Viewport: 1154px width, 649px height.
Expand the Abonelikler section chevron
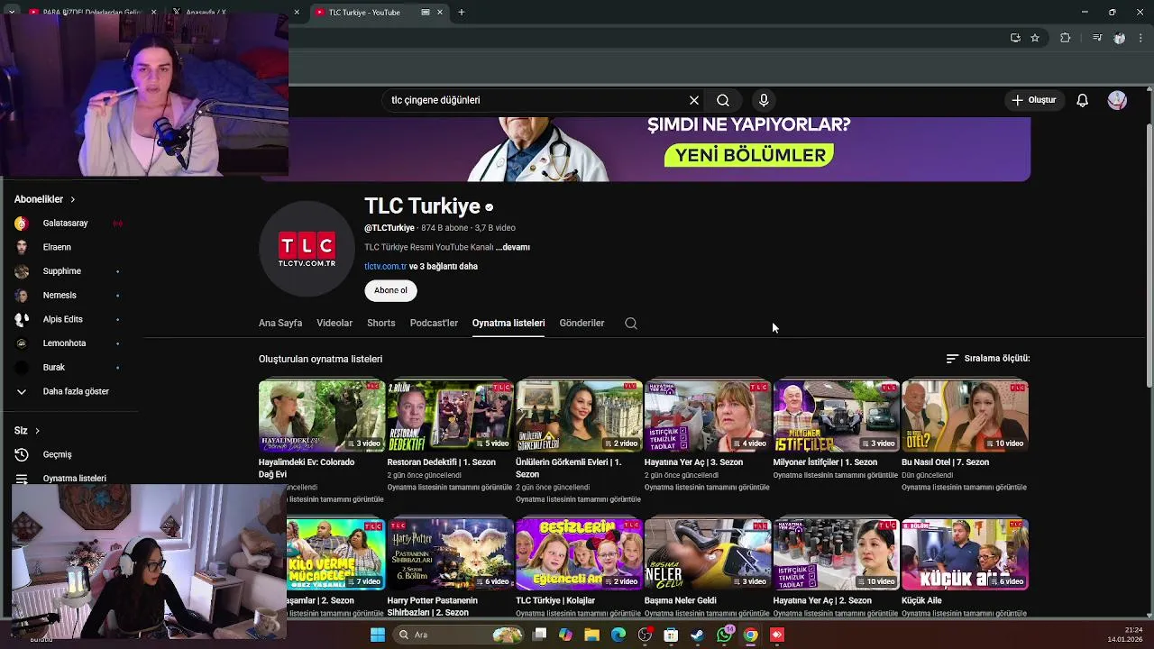73,199
